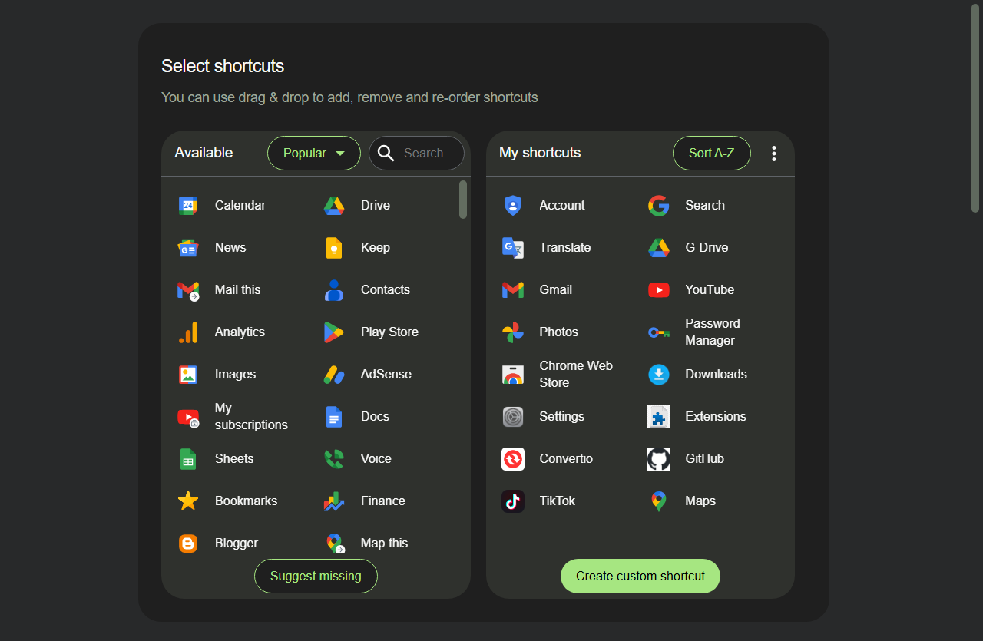Viewport: 983px width, 641px height.
Task: Select the GitHub shortcut icon
Action: tap(658, 458)
